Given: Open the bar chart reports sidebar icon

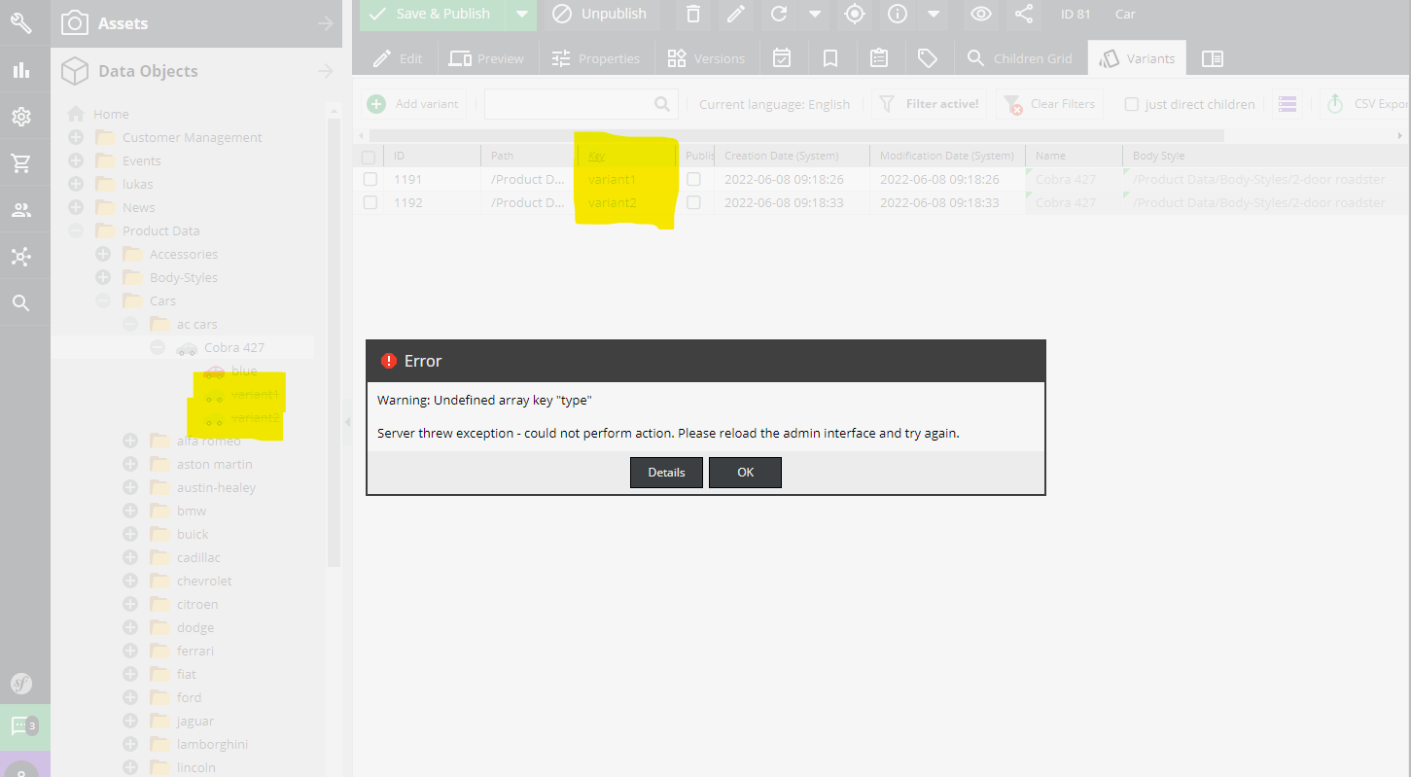Looking at the screenshot, I should [x=21, y=70].
